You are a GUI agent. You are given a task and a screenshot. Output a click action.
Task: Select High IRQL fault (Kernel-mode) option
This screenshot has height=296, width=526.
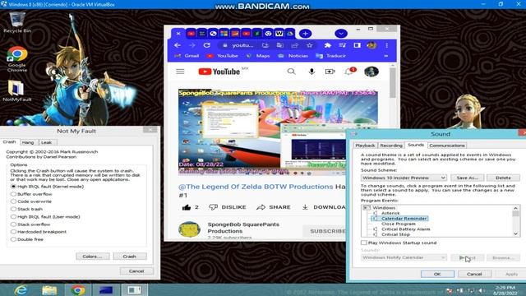[13, 187]
